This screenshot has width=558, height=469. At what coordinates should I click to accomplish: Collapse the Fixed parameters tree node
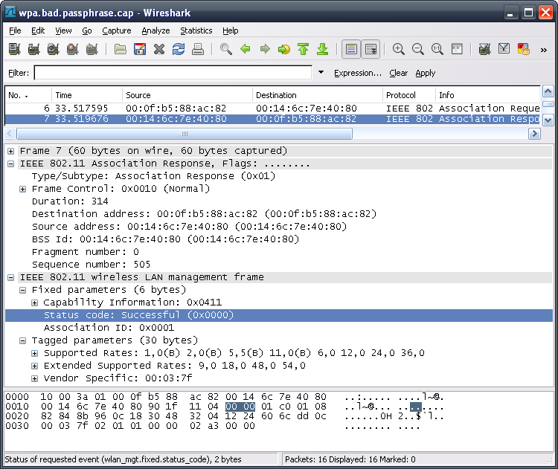pos(23,290)
